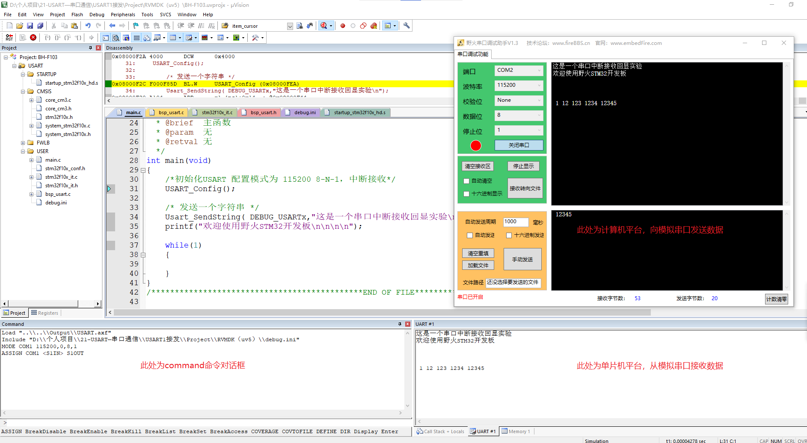Open the Flash menu
This screenshot has height=443, width=807.
click(x=77, y=15)
